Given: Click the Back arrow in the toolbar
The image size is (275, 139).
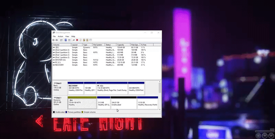Looking at the screenshot, I should (53, 40).
